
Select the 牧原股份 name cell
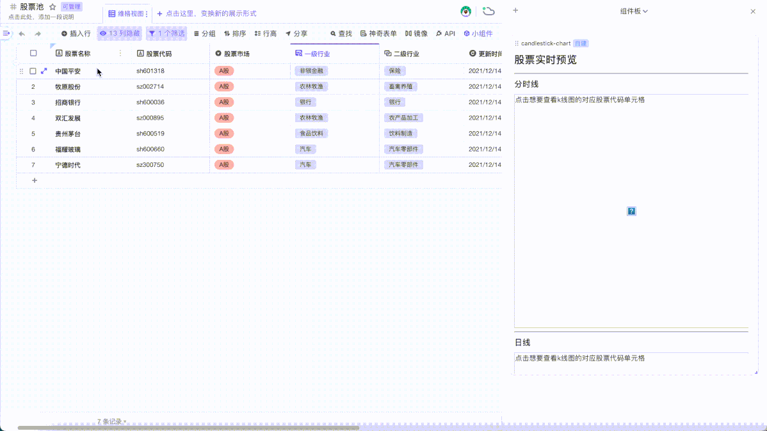coord(90,86)
